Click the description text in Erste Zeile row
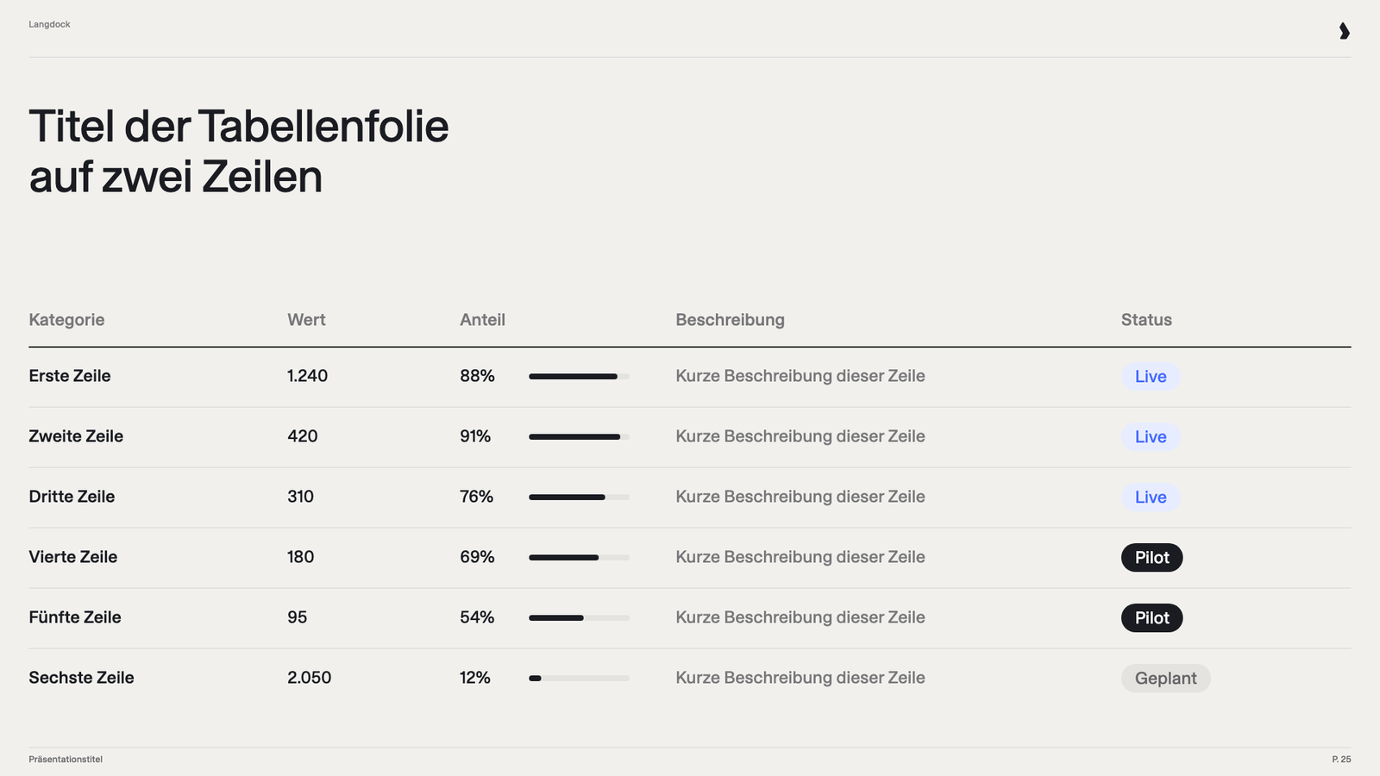The image size is (1380, 776). click(x=800, y=376)
